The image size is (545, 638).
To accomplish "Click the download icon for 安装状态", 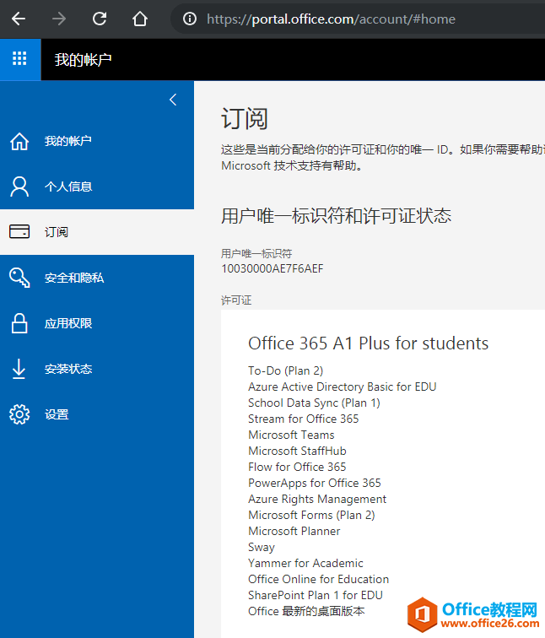I will (x=19, y=369).
